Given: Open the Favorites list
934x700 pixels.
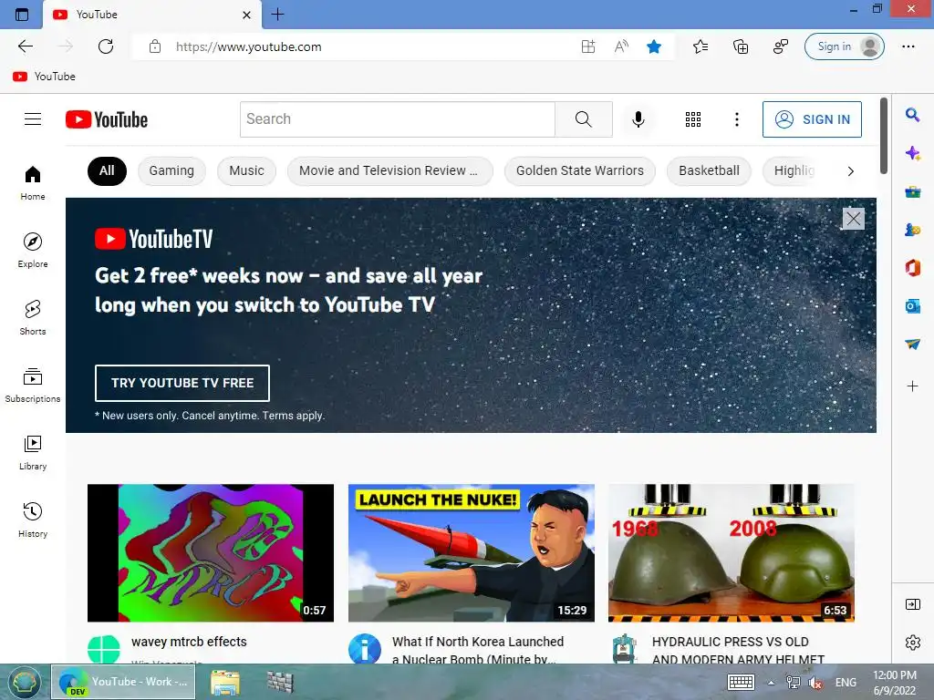Looking at the screenshot, I should pos(700,46).
